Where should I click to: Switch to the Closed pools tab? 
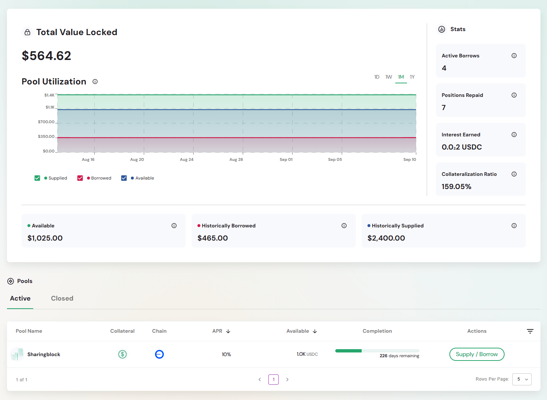(x=62, y=298)
